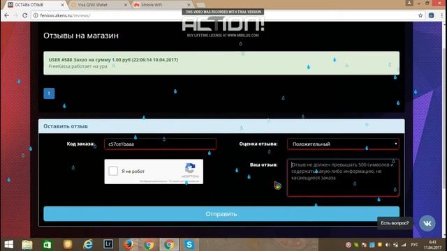Viewport: 447px width, 251px height.
Task: Click the 'Есть вопрос?' label
Action: tap(395, 223)
